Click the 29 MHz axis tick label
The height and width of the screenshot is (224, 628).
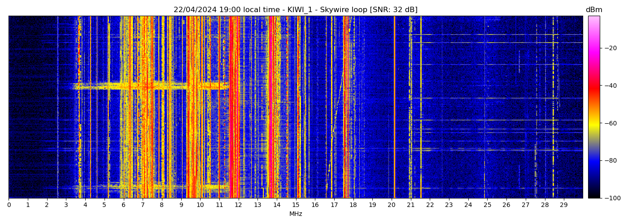pos(564,205)
